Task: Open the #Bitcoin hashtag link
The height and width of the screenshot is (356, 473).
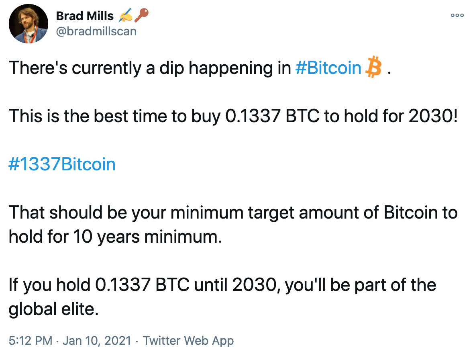Action: 328,68
